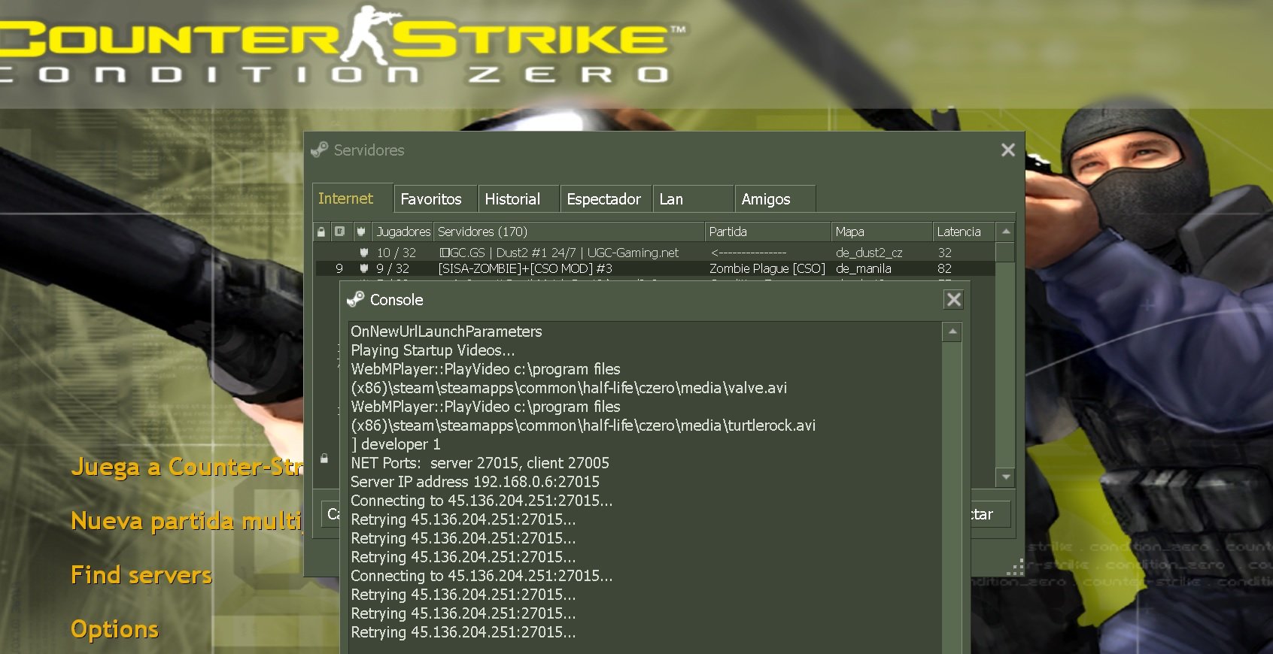Open the Historial tab
The image size is (1273, 654).
[x=512, y=199]
